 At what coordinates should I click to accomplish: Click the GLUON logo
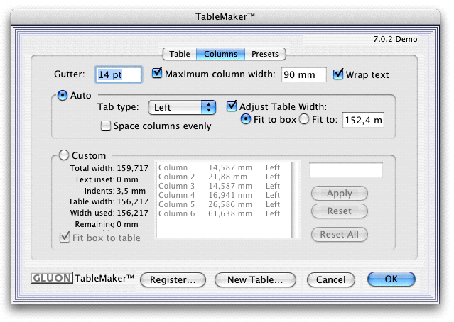pos(52,278)
